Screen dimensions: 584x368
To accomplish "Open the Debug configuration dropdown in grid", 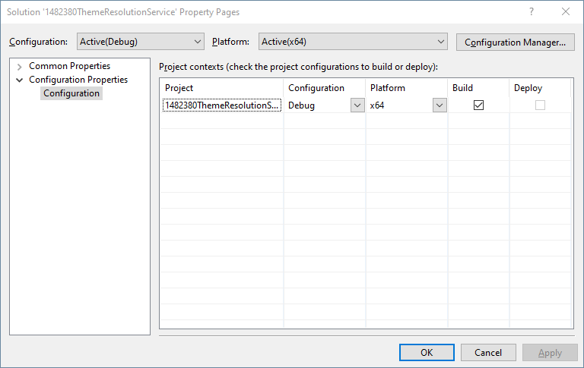I will [357, 105].
